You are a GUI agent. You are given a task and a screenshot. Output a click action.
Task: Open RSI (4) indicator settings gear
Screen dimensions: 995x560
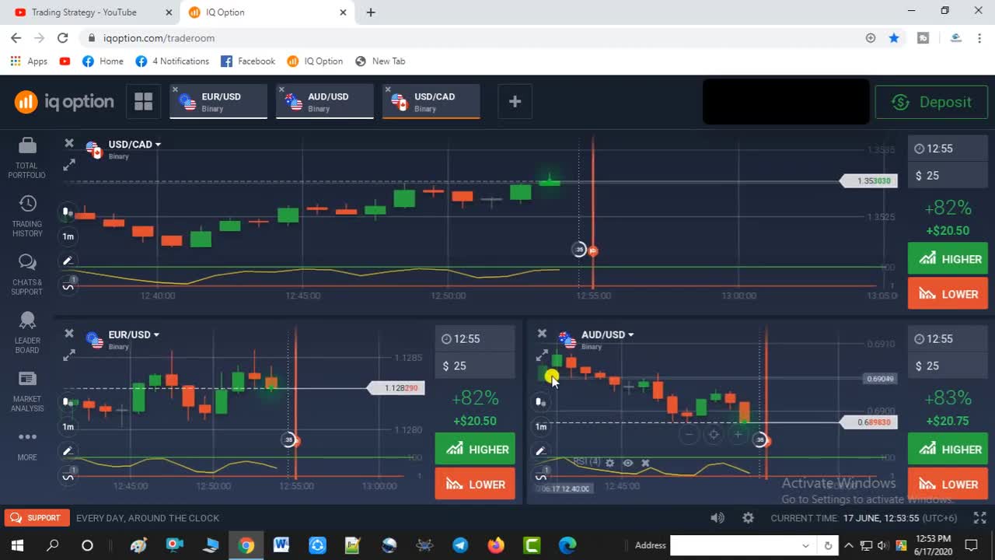click(x=610, y=463)
